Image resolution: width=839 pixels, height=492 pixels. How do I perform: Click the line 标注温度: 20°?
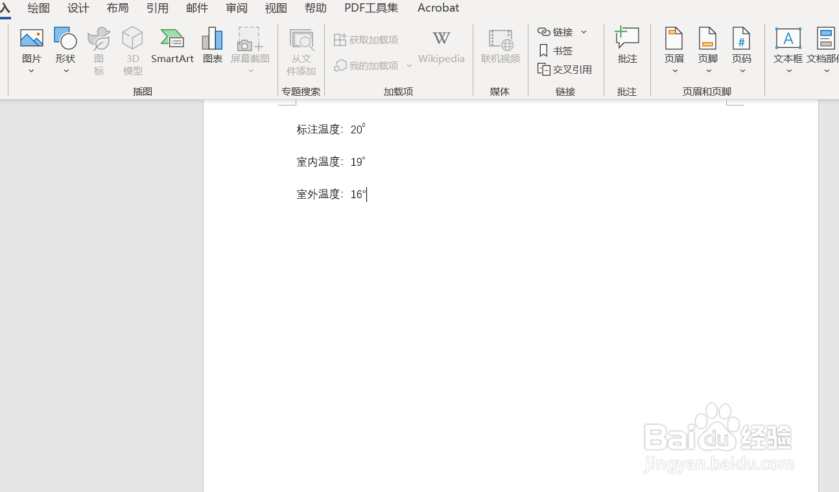331,129
